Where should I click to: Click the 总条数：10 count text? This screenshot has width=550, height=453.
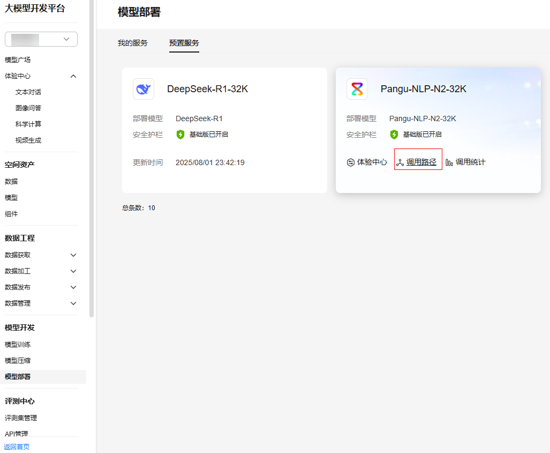pos(139,208)
